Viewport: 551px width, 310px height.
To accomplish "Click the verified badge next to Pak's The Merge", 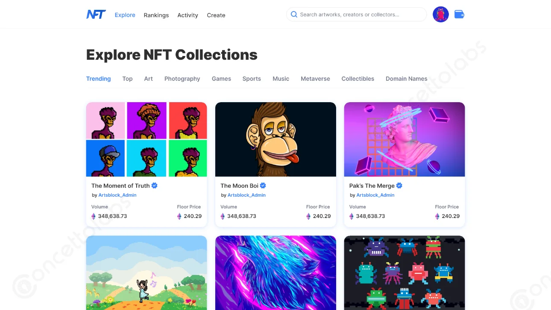I will click(399, 186).
